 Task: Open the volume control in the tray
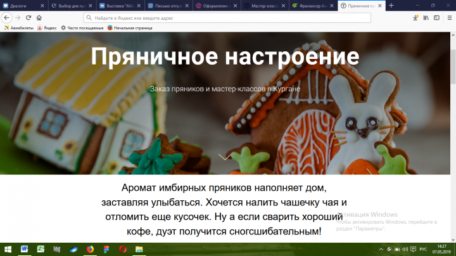pyautogui.click(x=405, y=249)
